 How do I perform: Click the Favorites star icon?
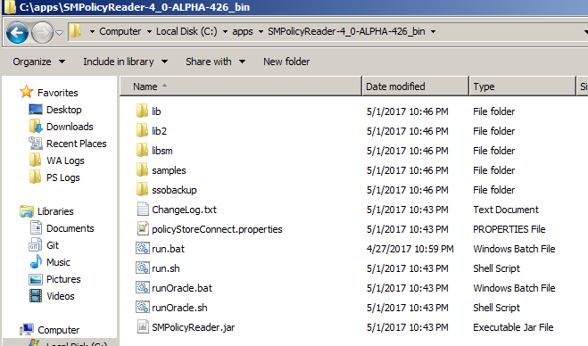tap(27, 92)
